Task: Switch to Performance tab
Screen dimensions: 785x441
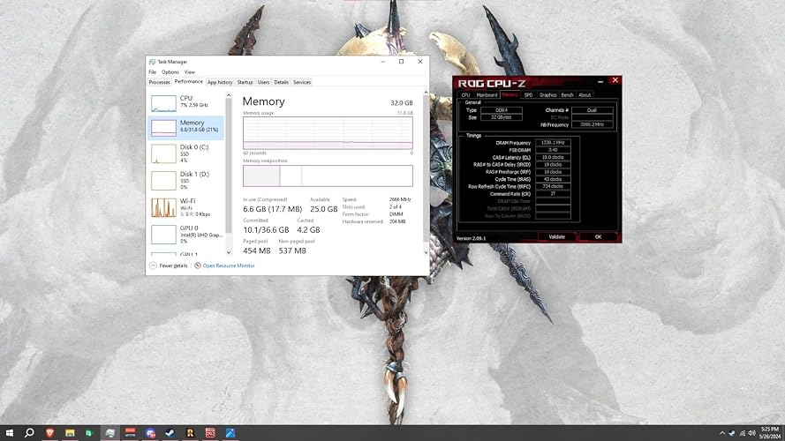Action: click(189, 81)
